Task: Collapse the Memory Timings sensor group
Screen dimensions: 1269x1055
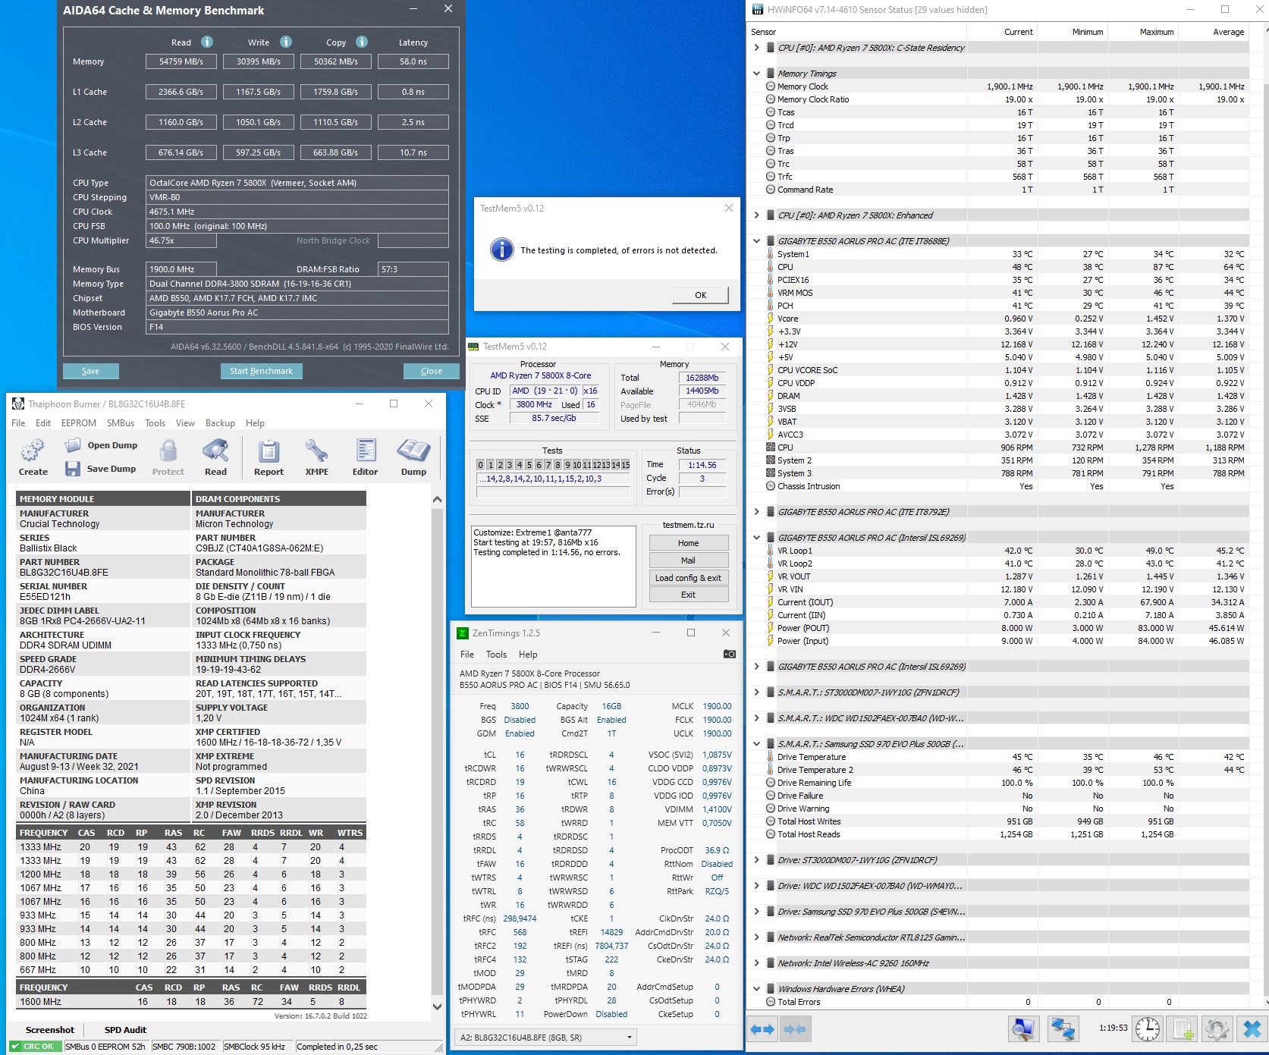Action: point(756,74)
